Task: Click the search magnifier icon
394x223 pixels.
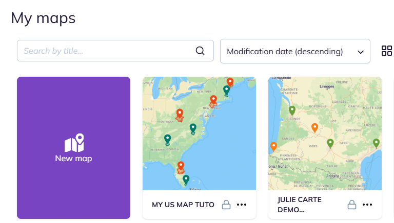Action: [200, 51]
